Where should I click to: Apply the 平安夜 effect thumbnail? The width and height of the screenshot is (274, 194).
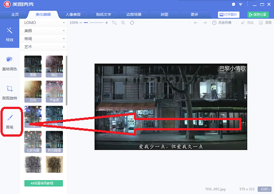54,92
